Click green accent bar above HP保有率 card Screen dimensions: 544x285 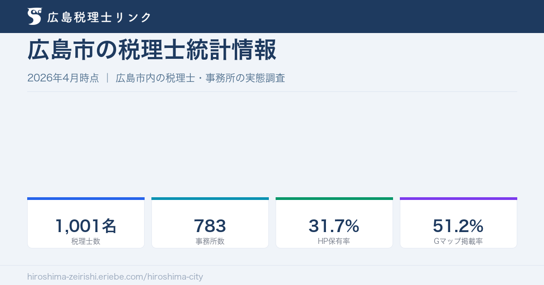(x=334, y=199)
